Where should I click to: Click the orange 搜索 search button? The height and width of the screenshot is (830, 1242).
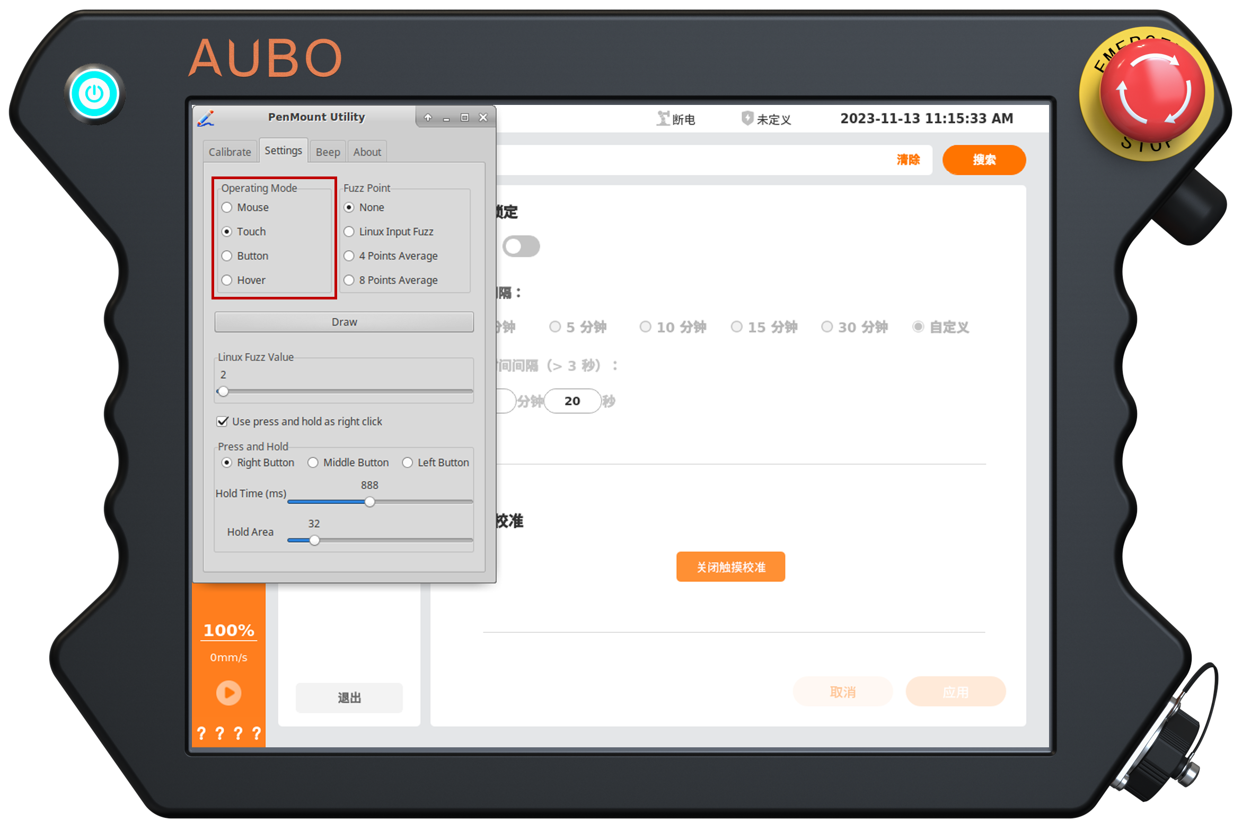click(984, 160)
